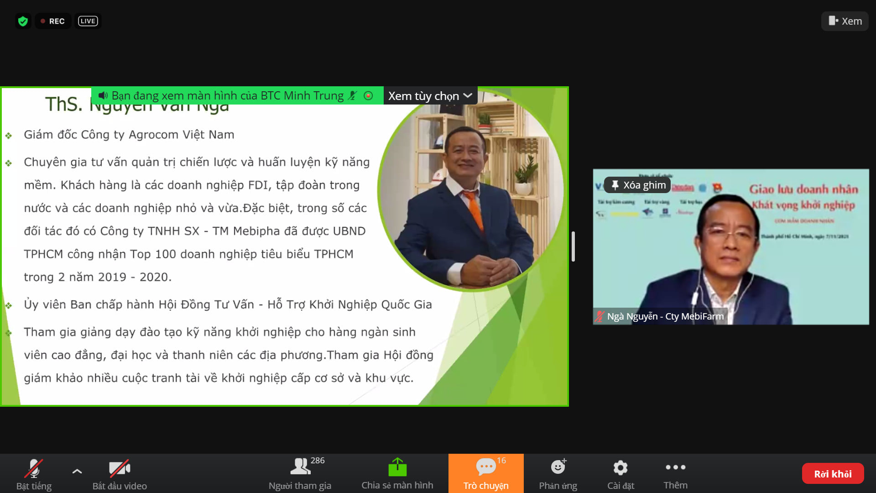
Task: Click Ngà Nguyễn video thumbnail
Action: click(x=730, y=256)
